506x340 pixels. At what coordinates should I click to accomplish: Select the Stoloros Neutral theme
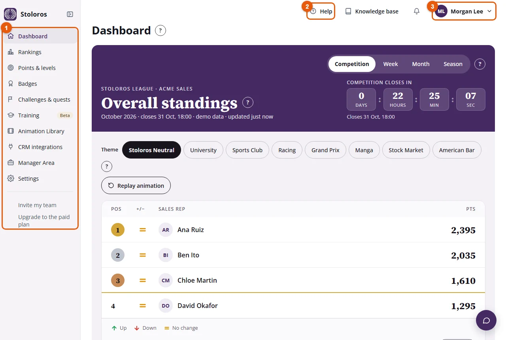pyautogui.click(x=152, y=150)
